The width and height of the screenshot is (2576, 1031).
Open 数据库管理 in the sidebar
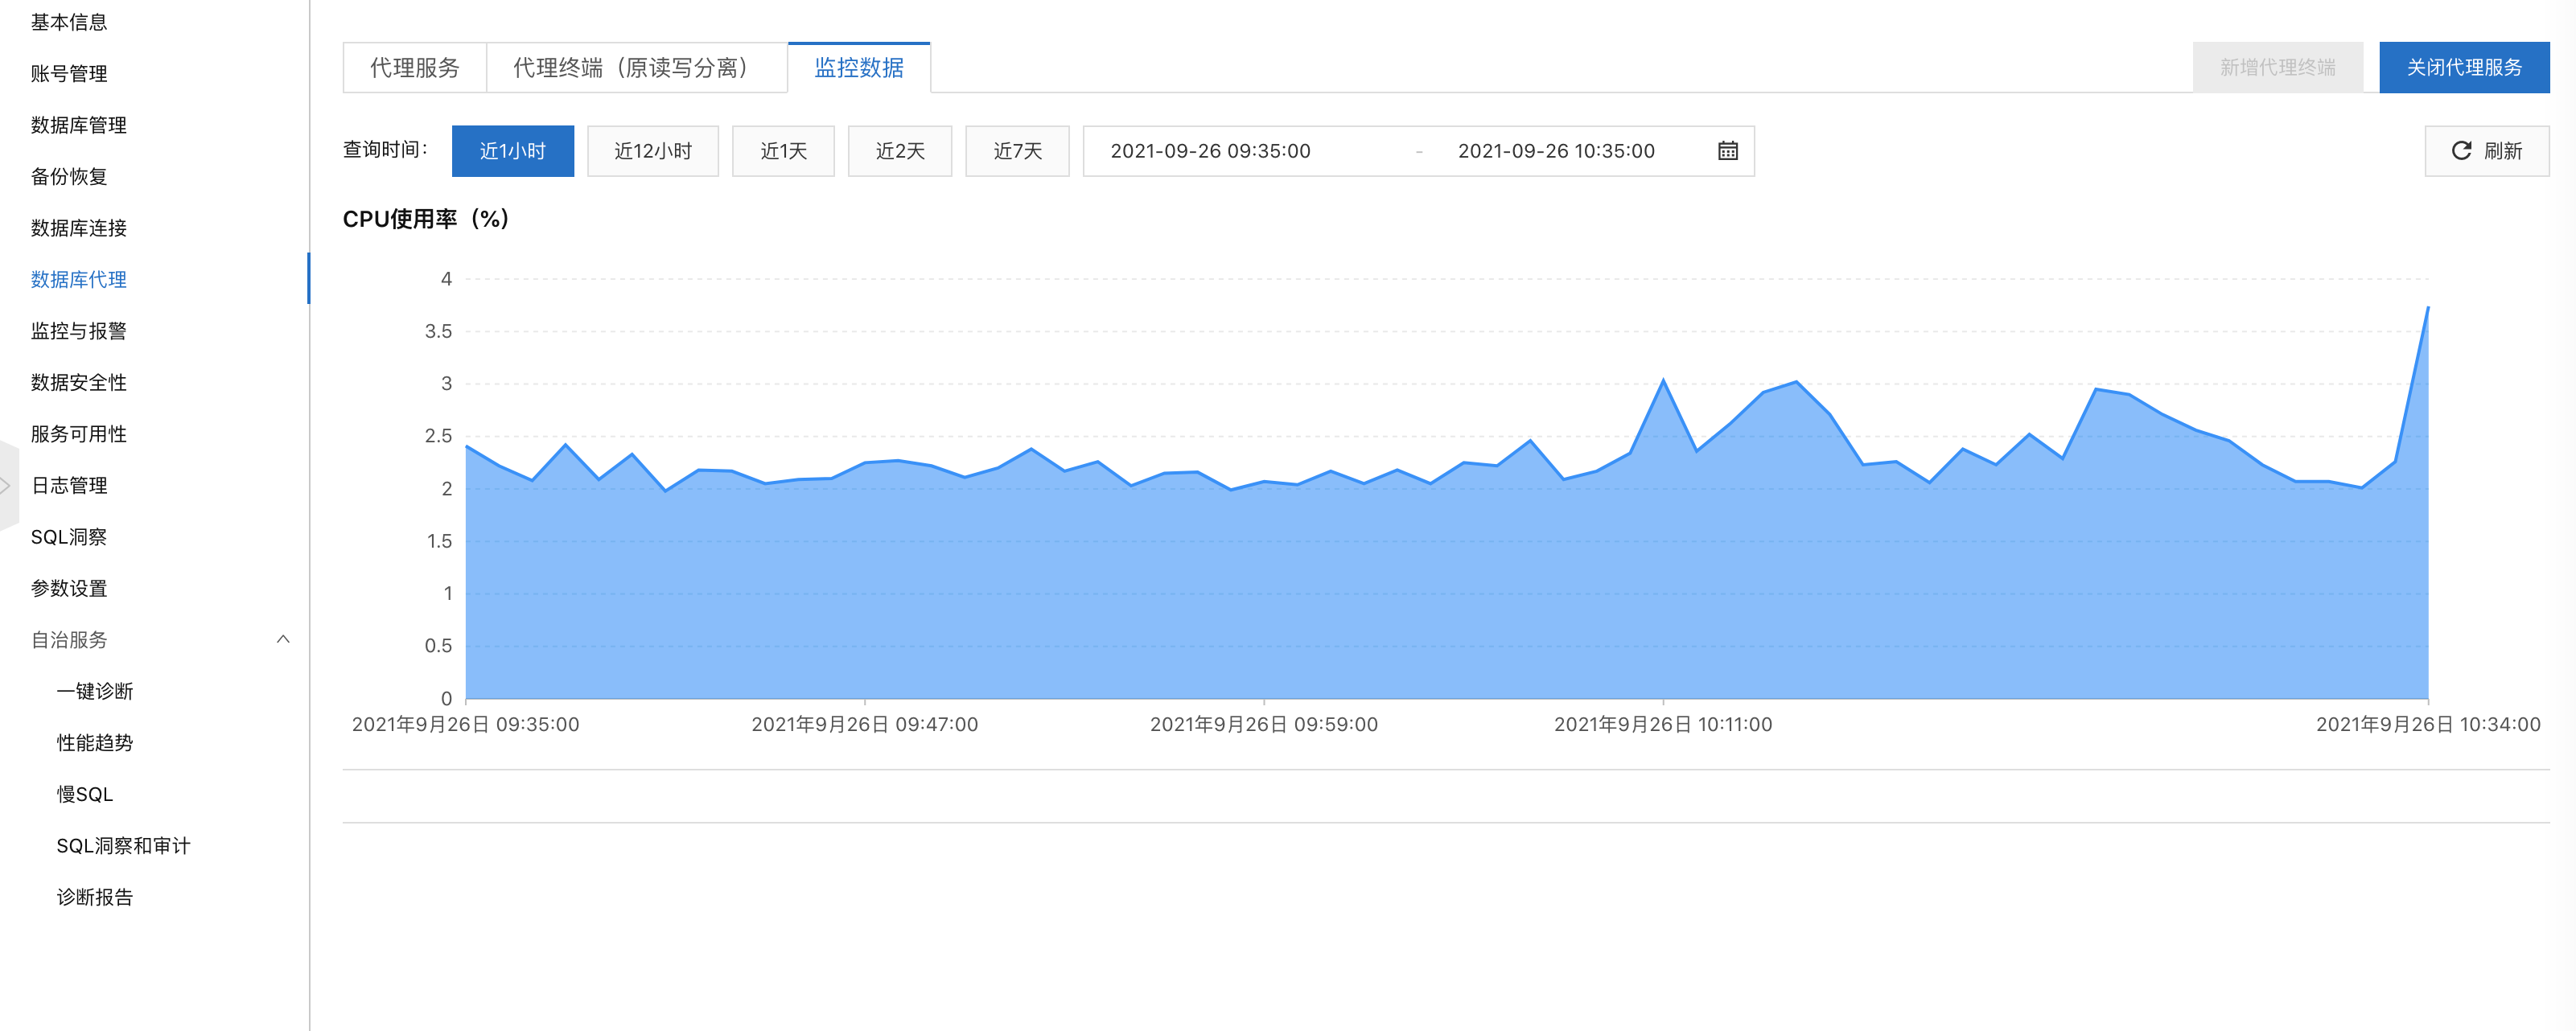79,125
